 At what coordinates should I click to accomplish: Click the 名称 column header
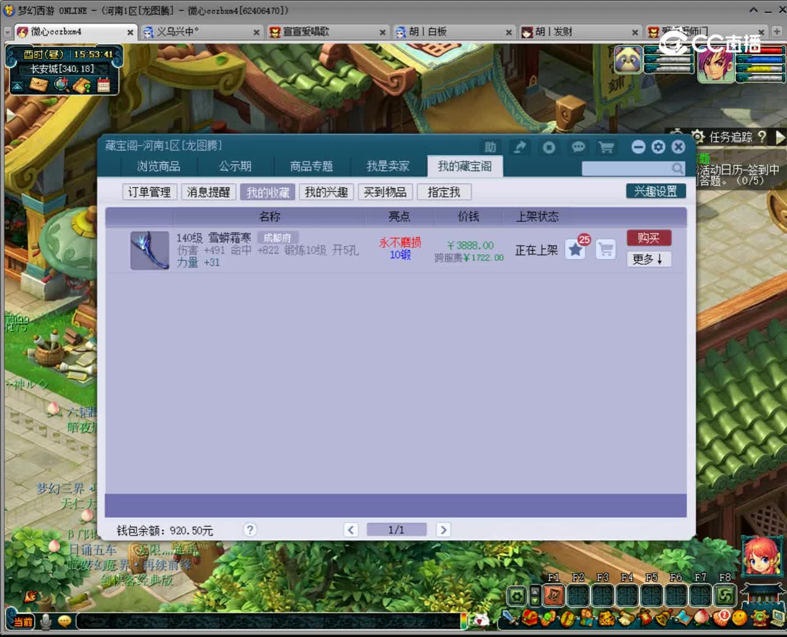coord(269,216)
